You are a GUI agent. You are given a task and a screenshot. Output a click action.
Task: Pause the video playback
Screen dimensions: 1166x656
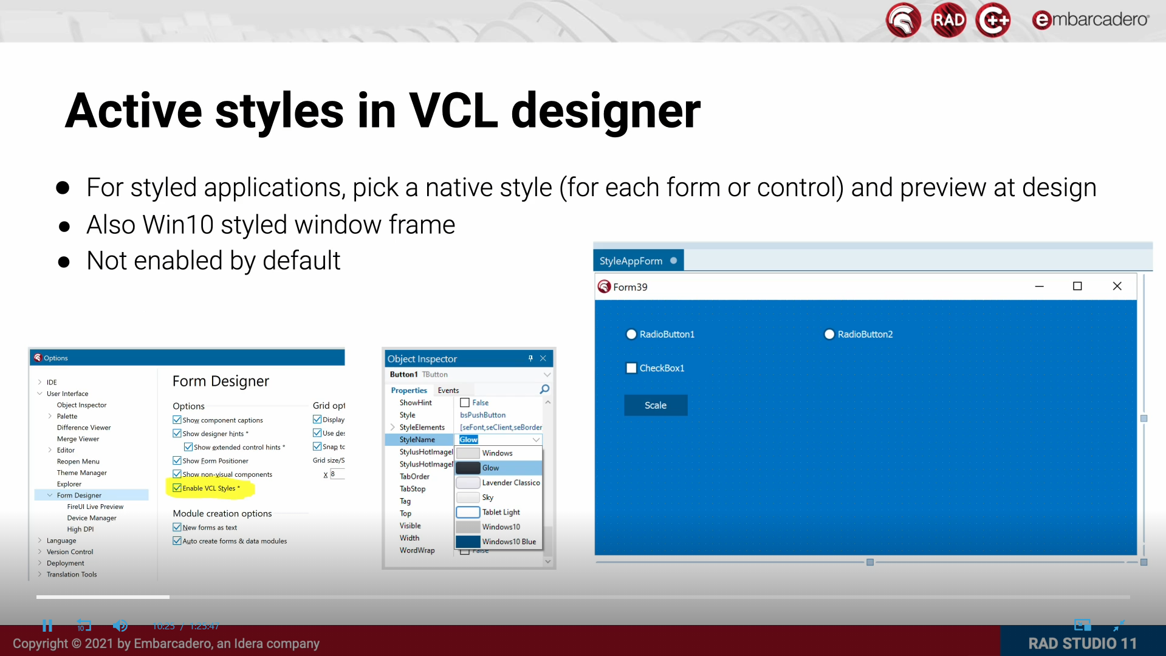pyautogui.click(x=47, y=626)
